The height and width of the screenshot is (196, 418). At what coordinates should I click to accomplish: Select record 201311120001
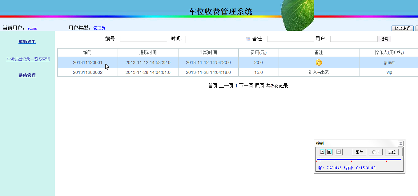click(x=88, y=62)
